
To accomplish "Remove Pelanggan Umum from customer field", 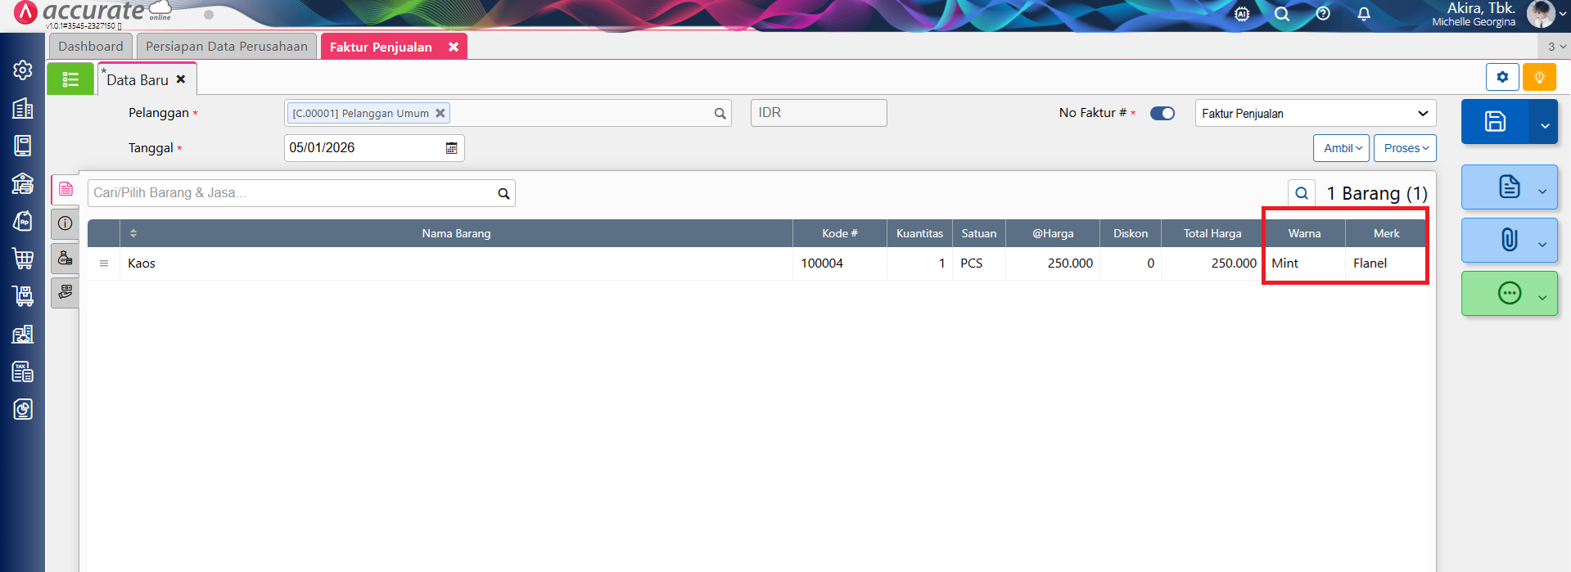I will (440, 114).
